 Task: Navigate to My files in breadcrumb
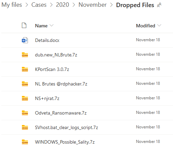(x=12, y=5)
